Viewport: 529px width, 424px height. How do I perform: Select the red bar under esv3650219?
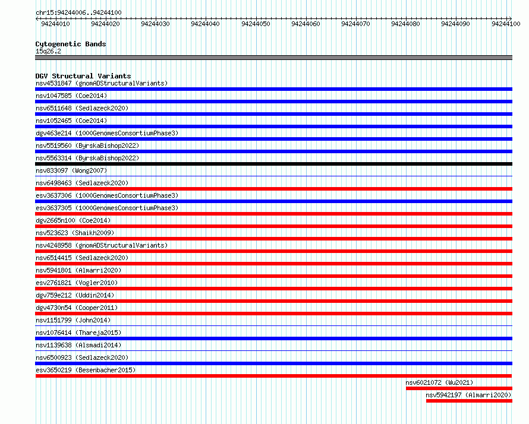tap(273, 376)
